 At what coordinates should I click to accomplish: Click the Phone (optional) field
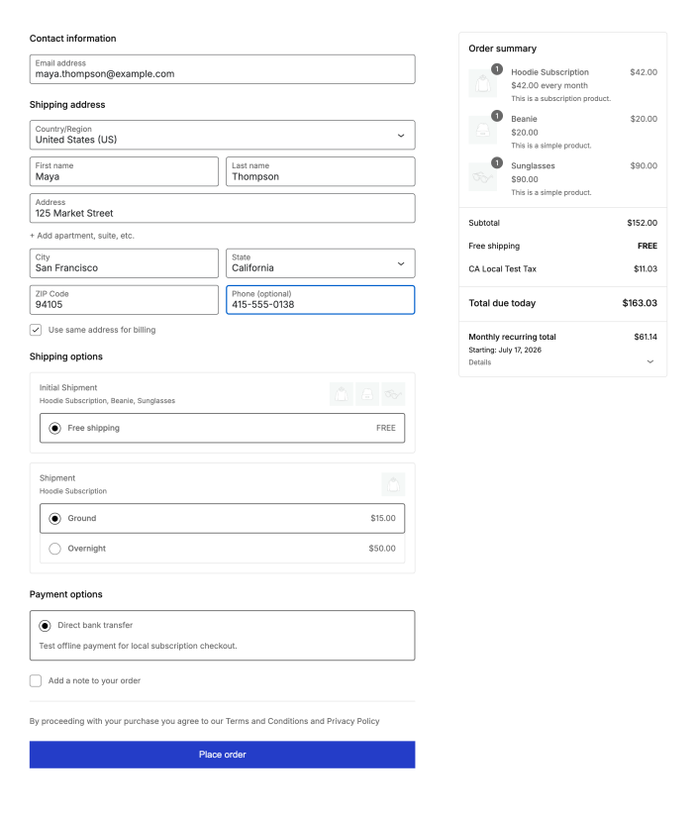[321, 300]
